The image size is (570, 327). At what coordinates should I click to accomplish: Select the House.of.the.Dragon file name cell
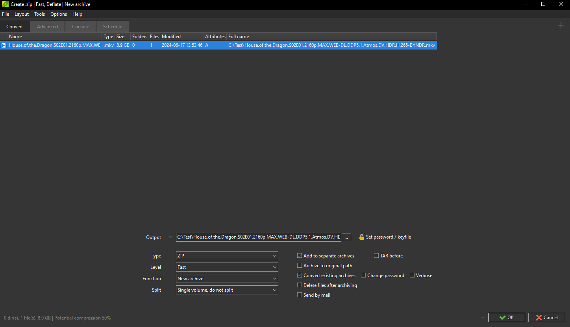(x=55, y=45)
